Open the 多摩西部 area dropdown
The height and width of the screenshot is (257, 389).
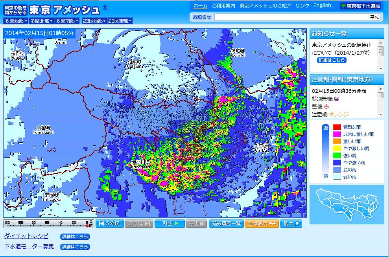point(16,21)
